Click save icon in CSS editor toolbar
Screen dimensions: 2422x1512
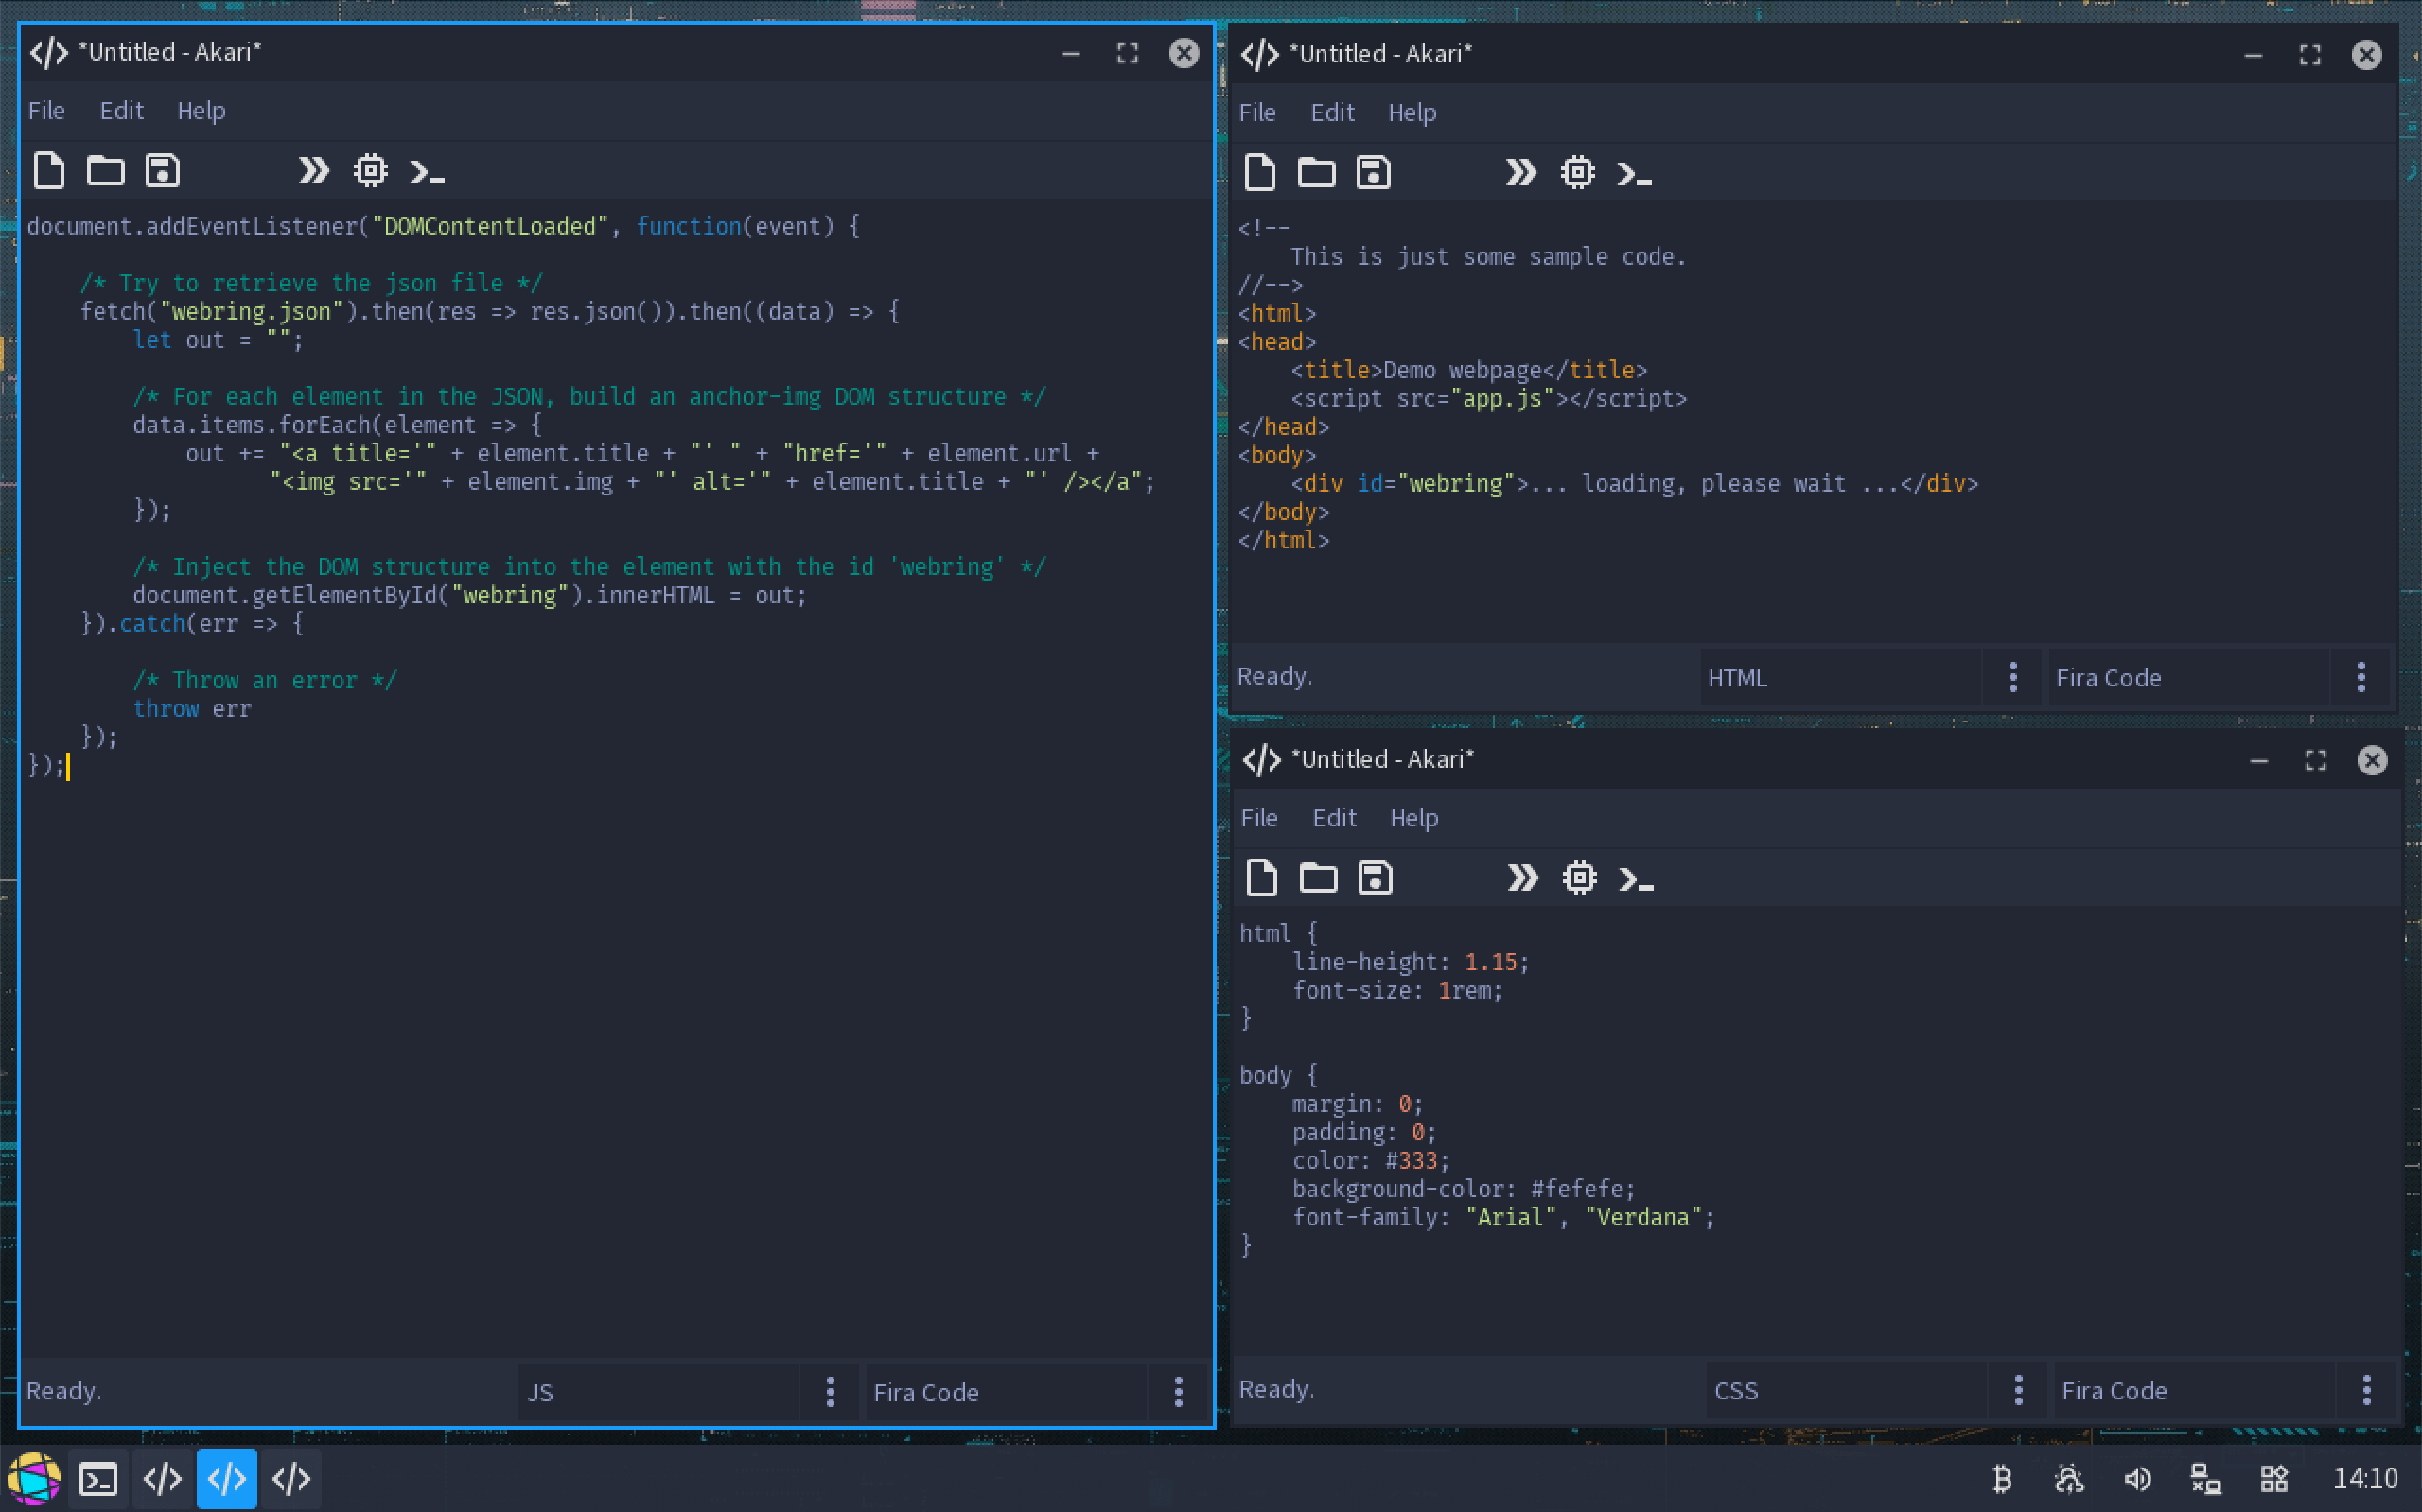point(1375,878)
